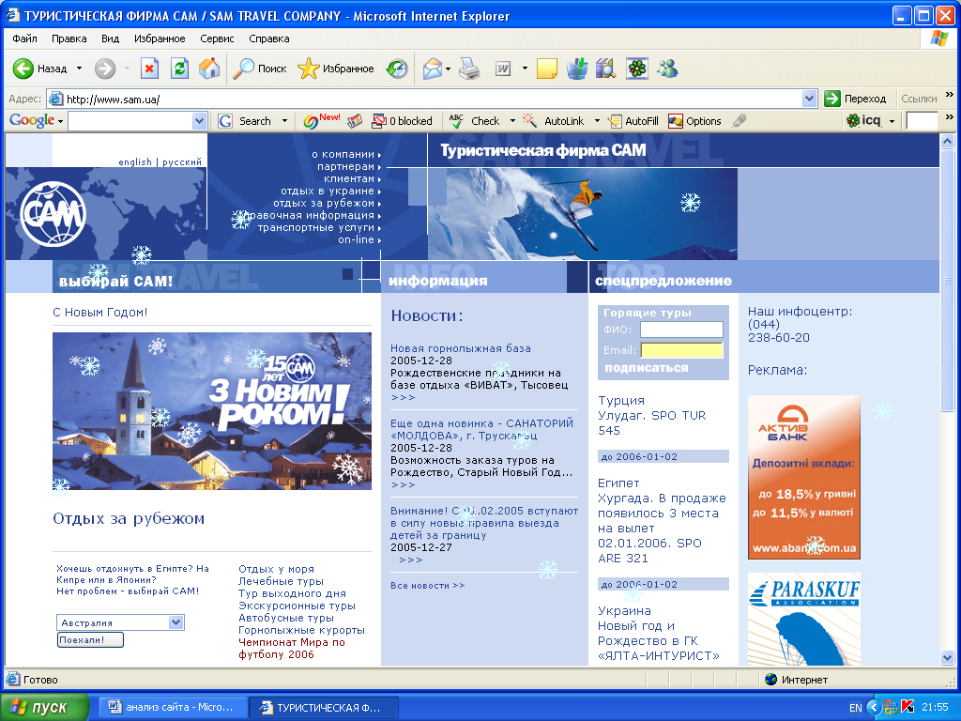The height and width of the screenshot is (721, 961).
Task: Open the Mail button dropdown arrow
Action: tap(448, 69)
